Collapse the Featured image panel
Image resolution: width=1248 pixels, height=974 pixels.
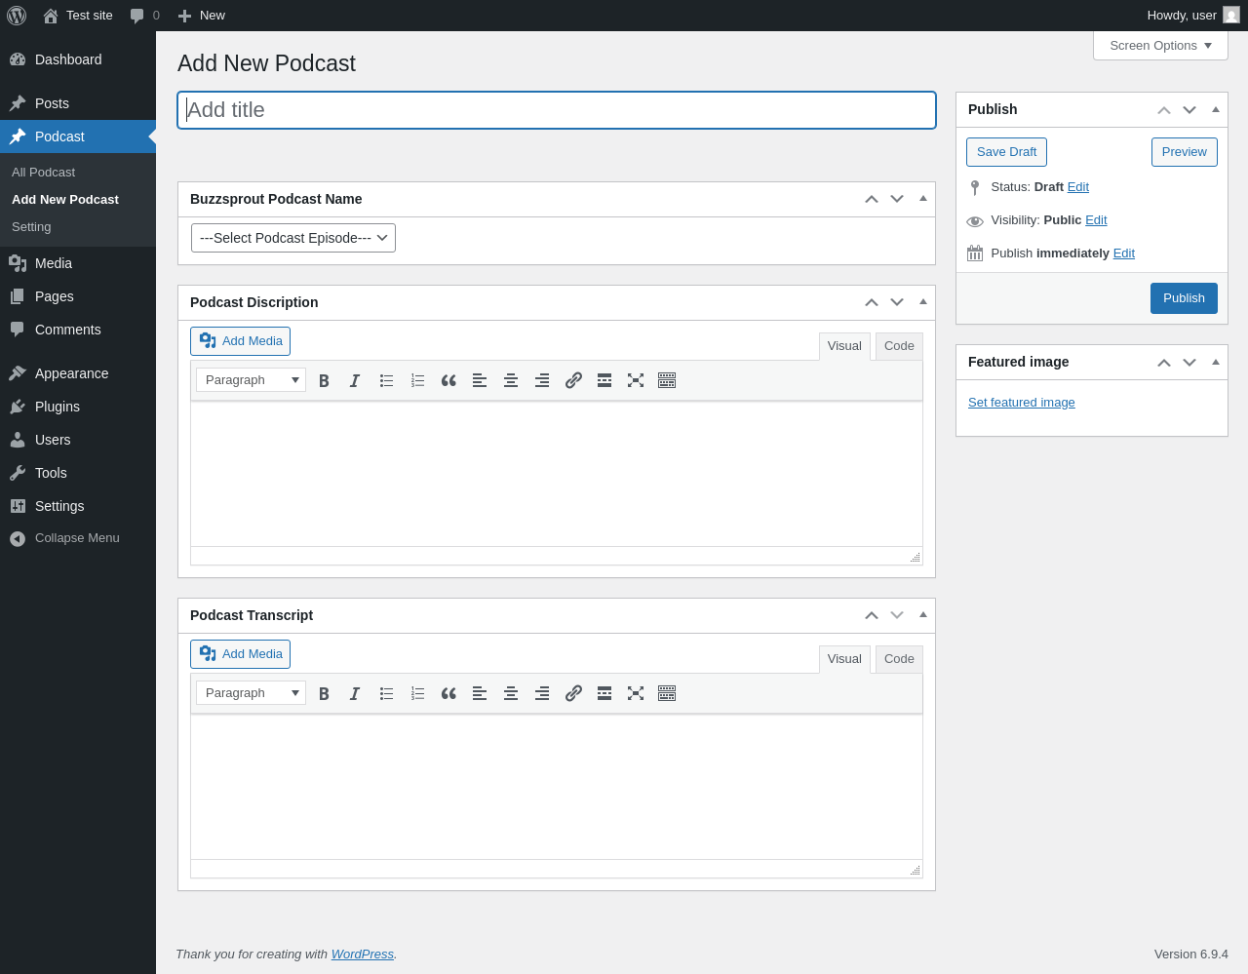click(x=1216, y=362)
